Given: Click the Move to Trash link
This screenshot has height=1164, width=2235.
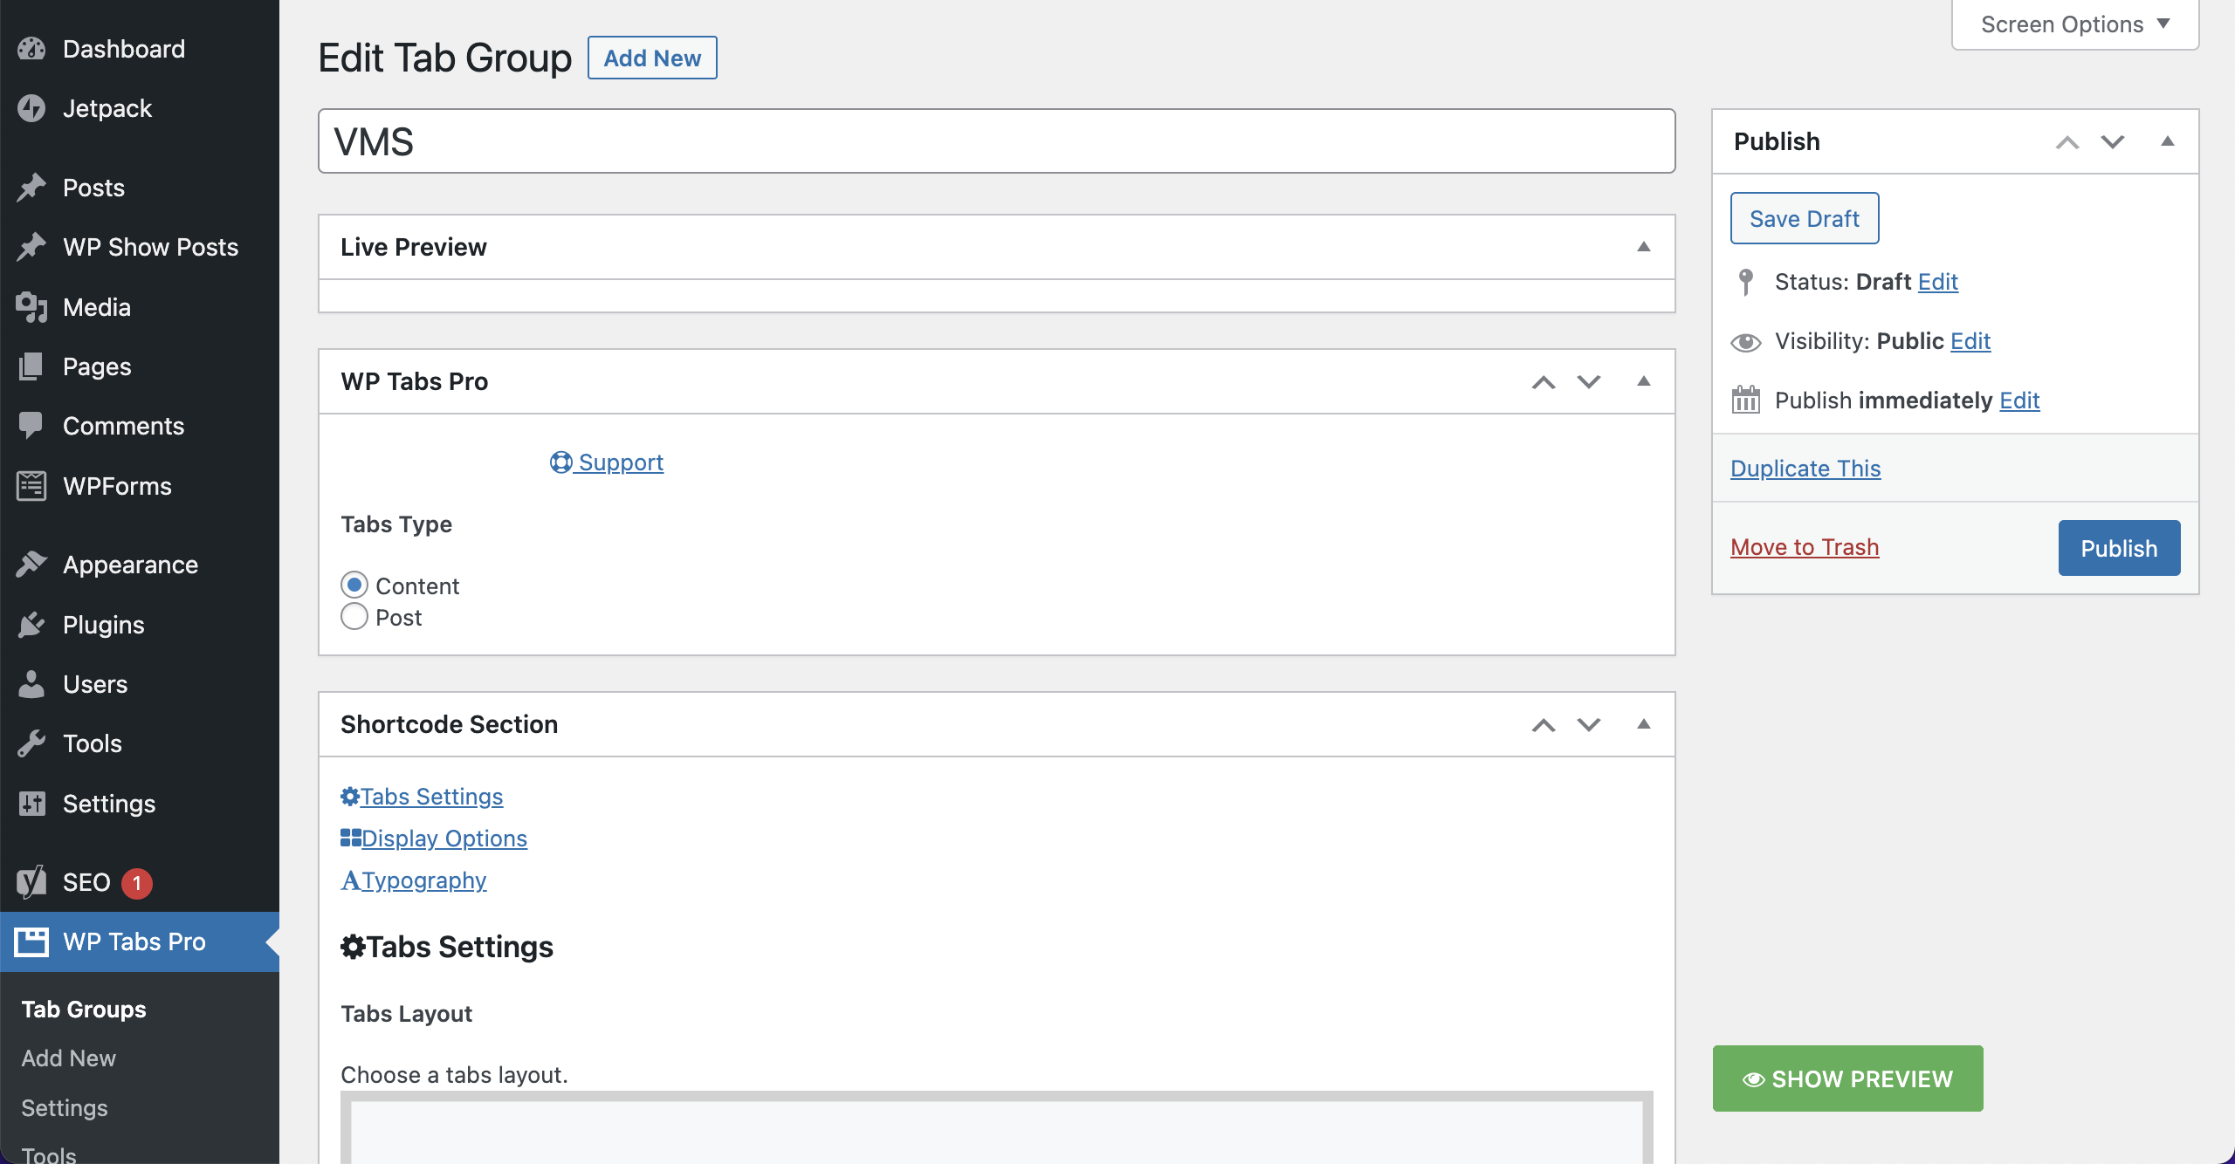Looking at the screenshot, I should [1805, 547].
